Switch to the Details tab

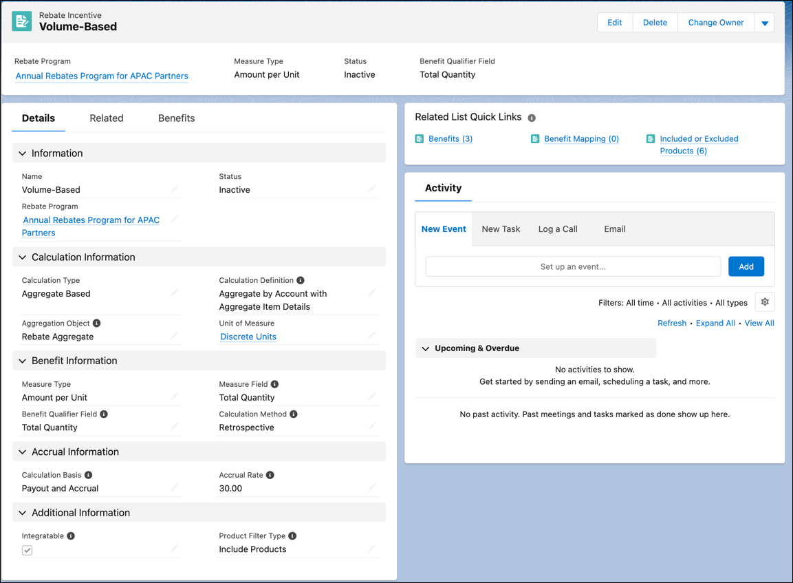point(39,118)
